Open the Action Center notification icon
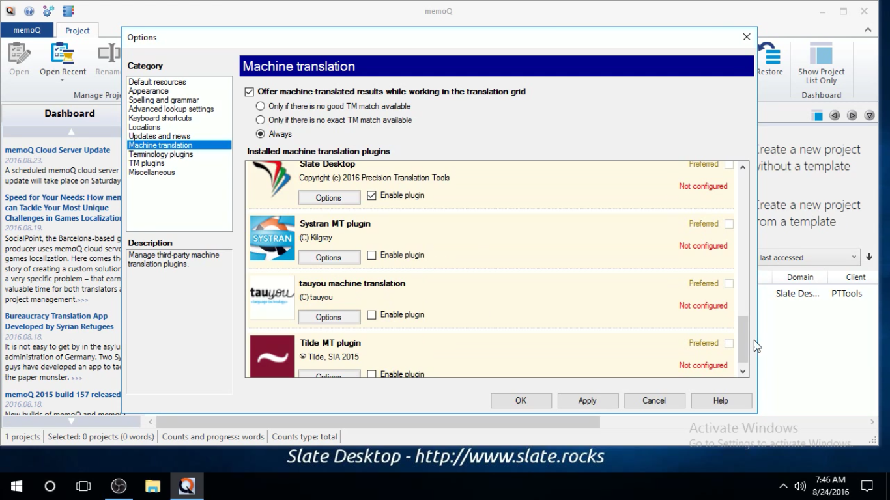The width and height of the screenshot is (890, 500). pos(867,486)
